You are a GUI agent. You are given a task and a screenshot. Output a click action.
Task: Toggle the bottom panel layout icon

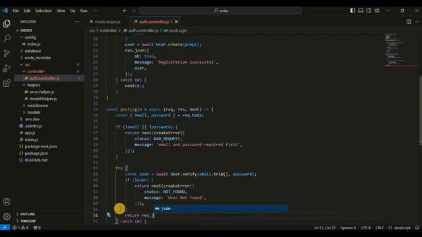(361, 11)
